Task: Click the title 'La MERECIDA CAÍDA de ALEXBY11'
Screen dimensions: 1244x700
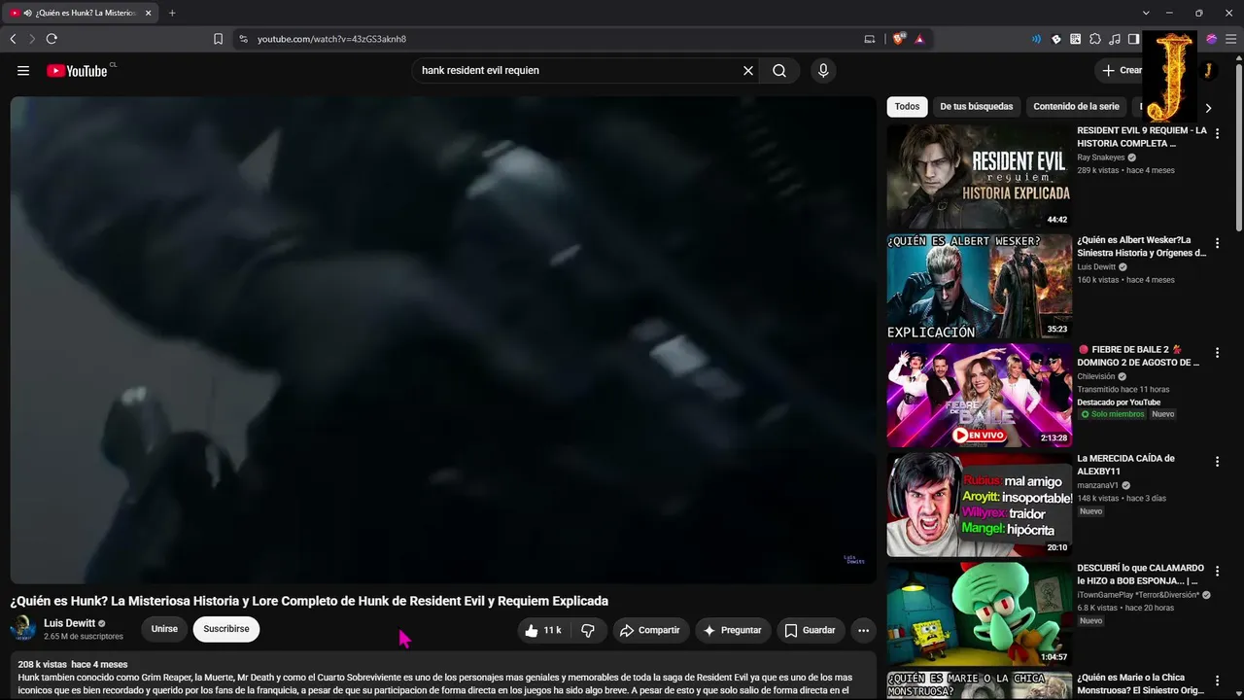Action: point(1125,465)
